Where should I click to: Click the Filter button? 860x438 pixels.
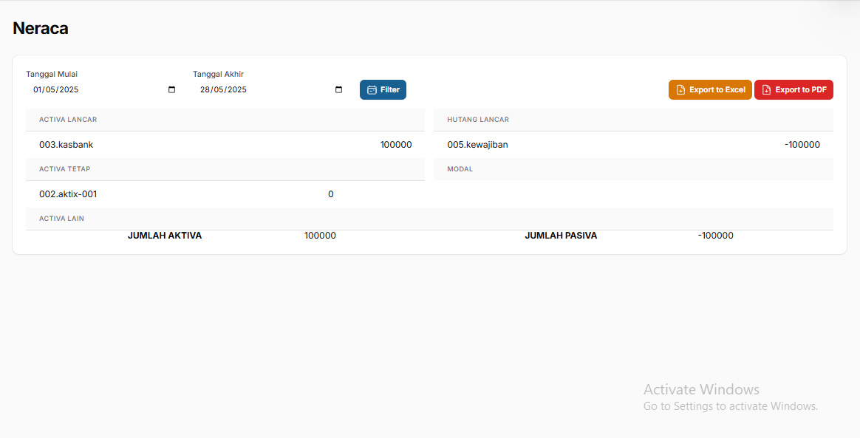tap(383, 90)
